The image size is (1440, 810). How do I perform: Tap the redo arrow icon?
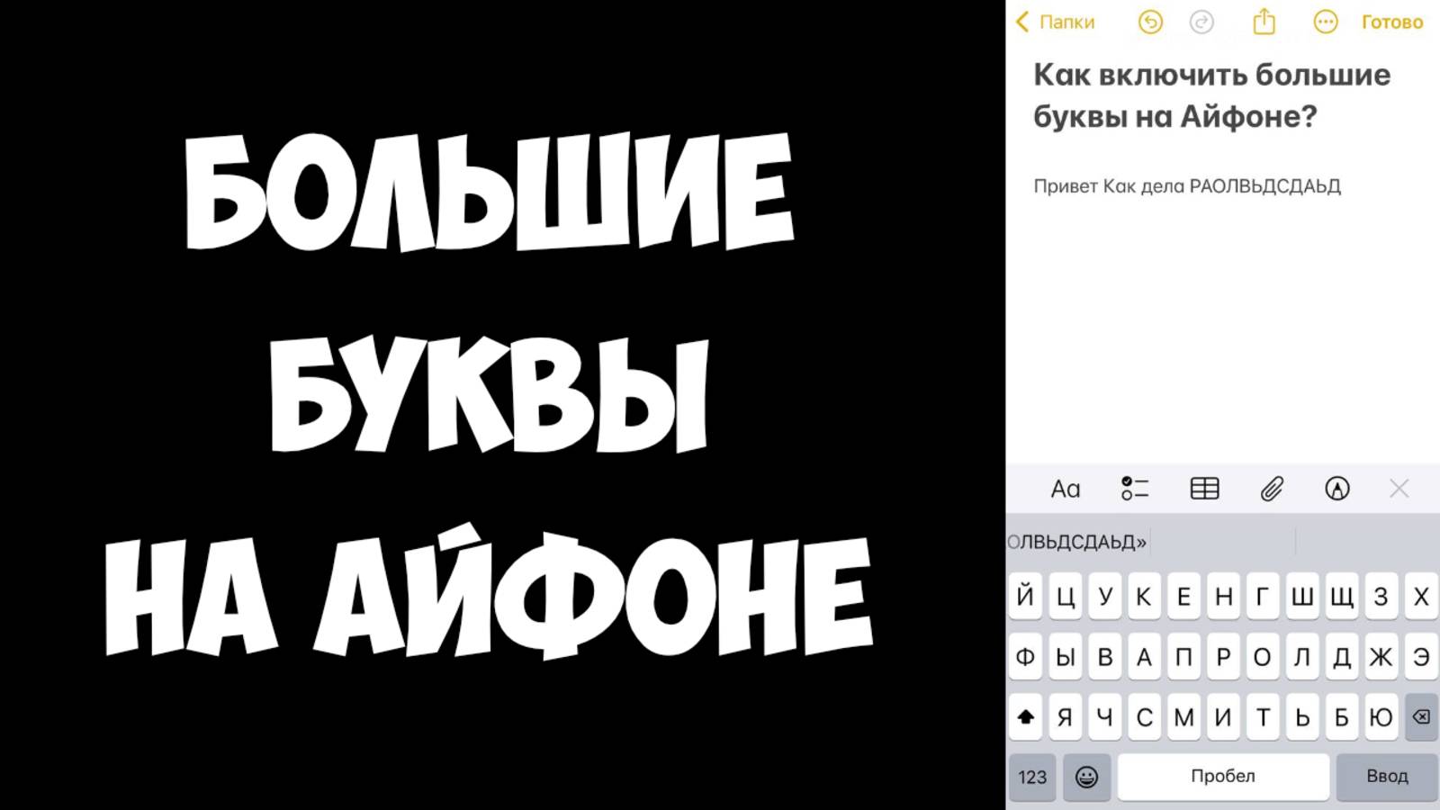1201,22
